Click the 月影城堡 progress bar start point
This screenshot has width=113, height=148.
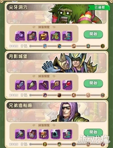[31, 95]
